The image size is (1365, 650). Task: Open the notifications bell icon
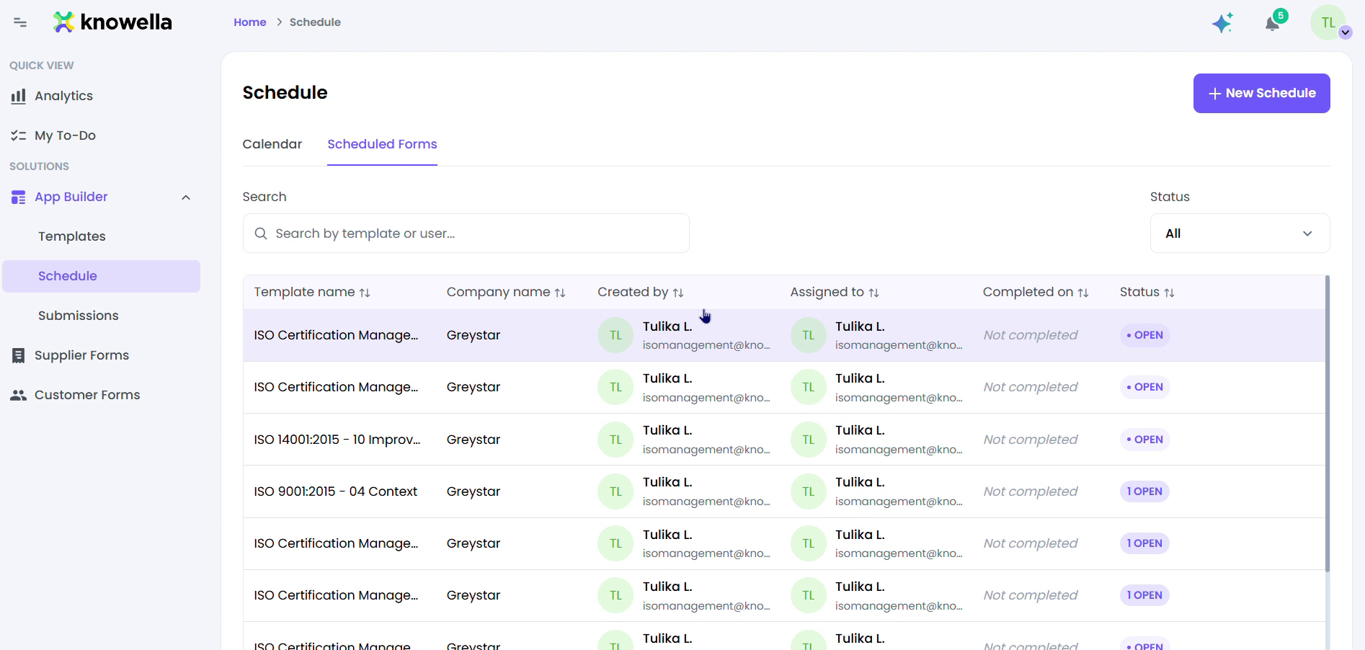click(x=1273, y=23)
